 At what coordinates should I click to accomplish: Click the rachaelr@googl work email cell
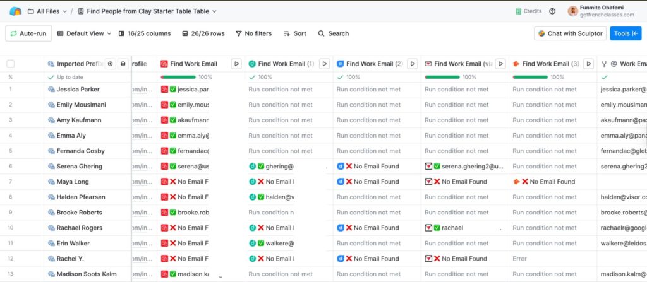click(622, 228)
